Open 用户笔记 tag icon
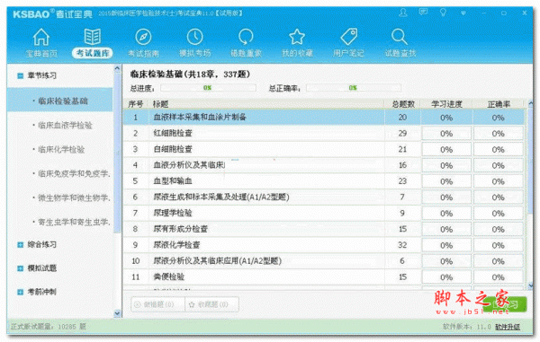Image resolution: width=540 pixels, height=342 pixels. pos(348,37)
